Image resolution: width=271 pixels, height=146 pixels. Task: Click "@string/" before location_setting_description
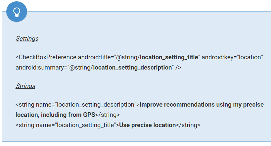point(81,68)
